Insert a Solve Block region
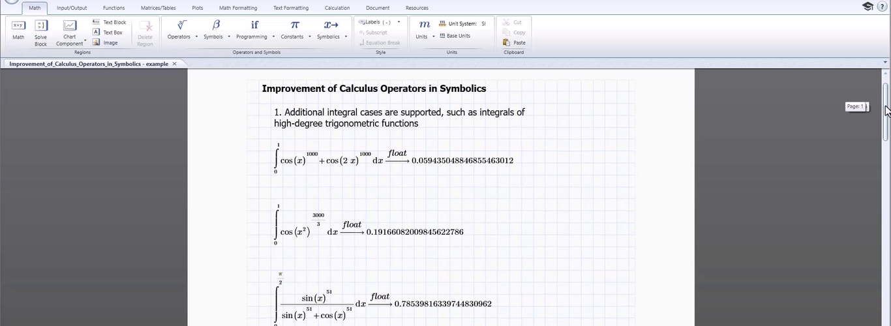The height and width of the screenshot is (326, 891). [x=40, y=31]
